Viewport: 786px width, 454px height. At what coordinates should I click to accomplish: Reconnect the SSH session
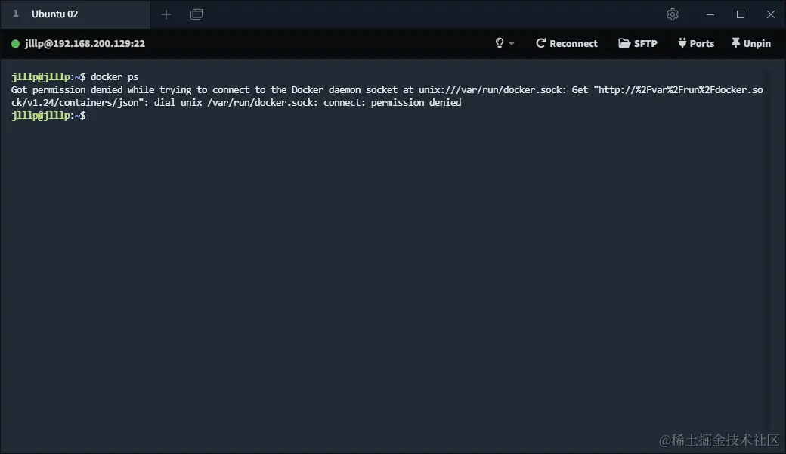coord(566,43)
